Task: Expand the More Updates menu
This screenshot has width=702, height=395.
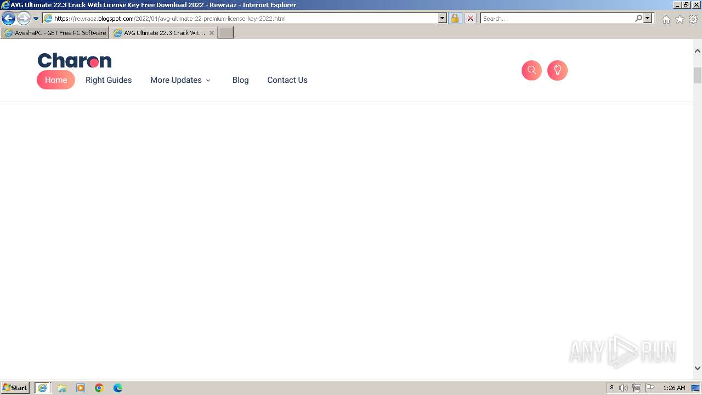Action: pyautogui.click(x=180, y=80)
